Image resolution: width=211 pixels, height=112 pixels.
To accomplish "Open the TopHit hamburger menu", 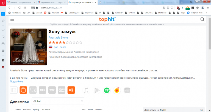I will (12, 19).
